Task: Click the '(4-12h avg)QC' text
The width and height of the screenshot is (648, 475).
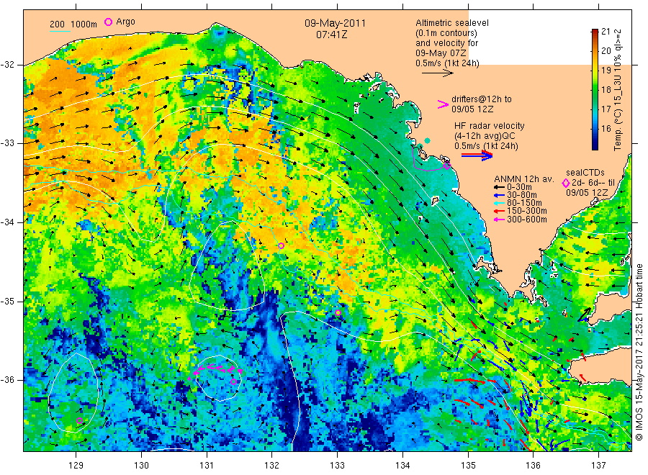Action: point(485,136)
